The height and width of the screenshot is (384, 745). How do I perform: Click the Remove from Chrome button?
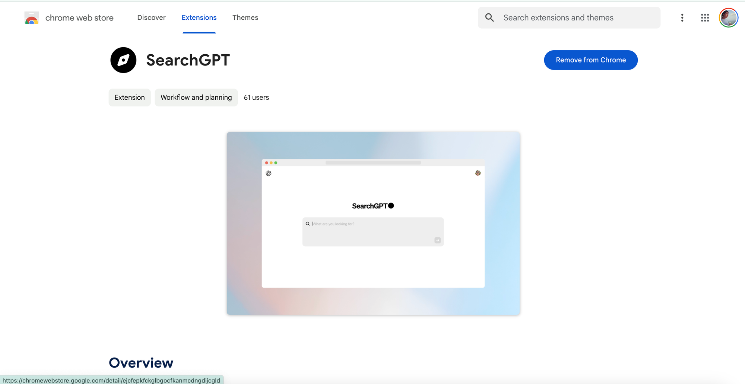click(x=590, y=60)
